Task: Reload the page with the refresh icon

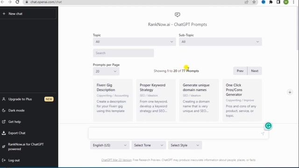Action: (17, 2)
